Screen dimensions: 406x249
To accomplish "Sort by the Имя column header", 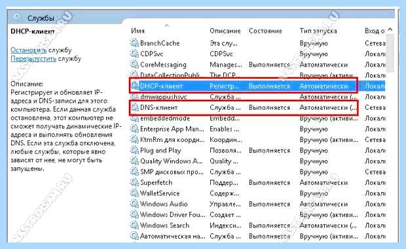I will pos(138,31).
